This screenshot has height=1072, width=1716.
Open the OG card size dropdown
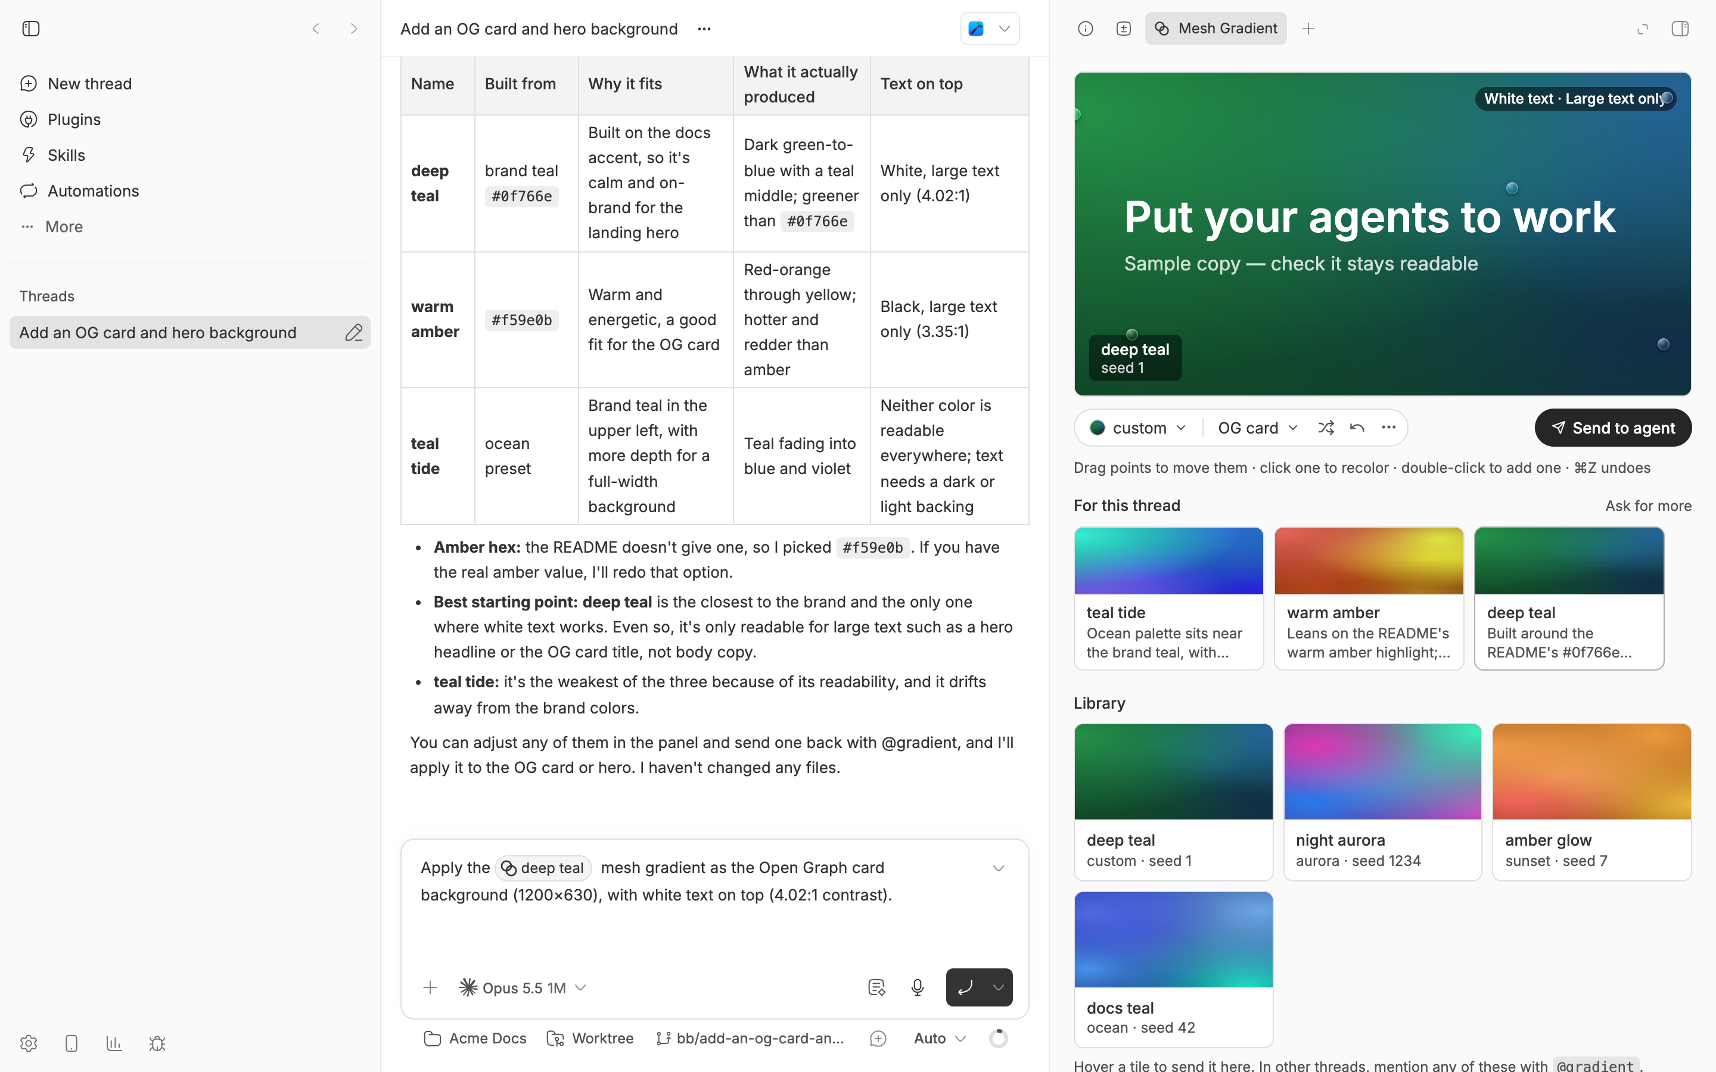pos(1257,428)
